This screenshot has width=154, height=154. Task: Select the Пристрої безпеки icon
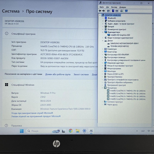(x=105, y=77)
